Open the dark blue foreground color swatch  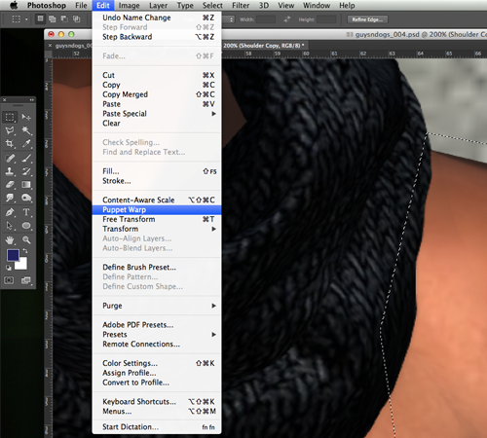[x=13, y=255]
